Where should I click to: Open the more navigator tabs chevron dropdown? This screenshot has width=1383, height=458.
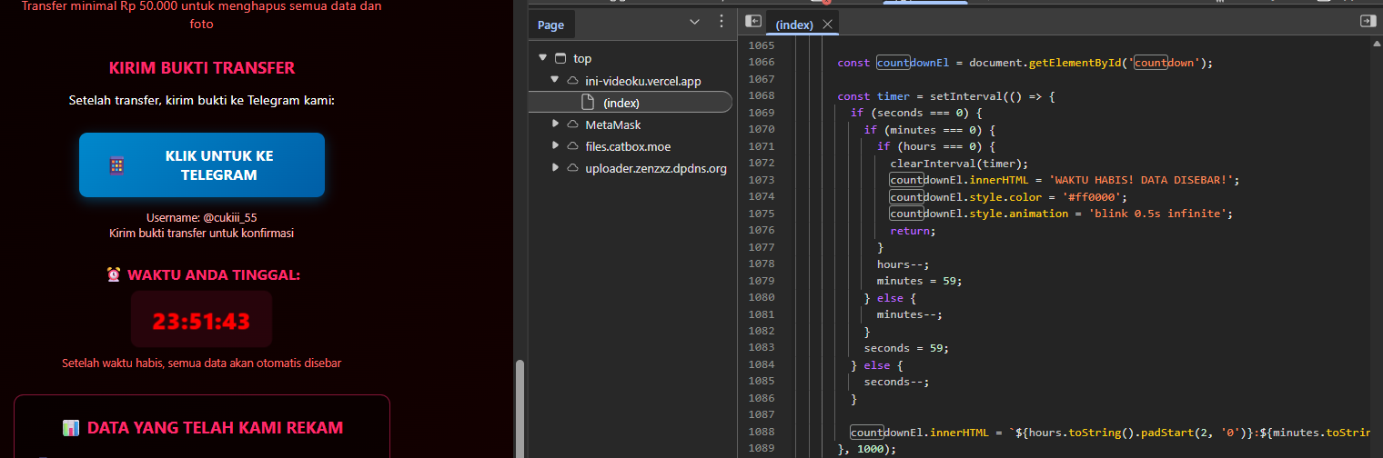pyautogui.click(x=694, y=22)
